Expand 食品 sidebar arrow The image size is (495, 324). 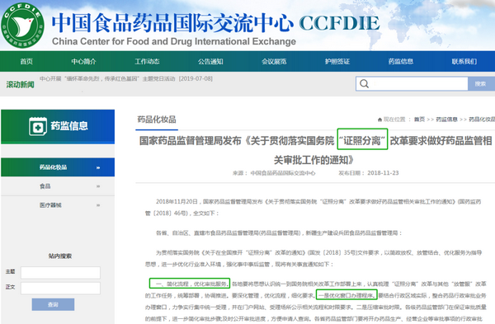point(98,186)
